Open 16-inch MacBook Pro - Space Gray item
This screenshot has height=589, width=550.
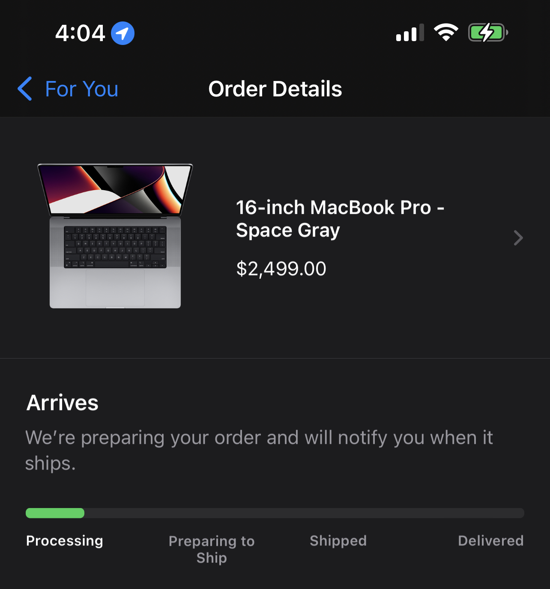[x=340, y=219]
